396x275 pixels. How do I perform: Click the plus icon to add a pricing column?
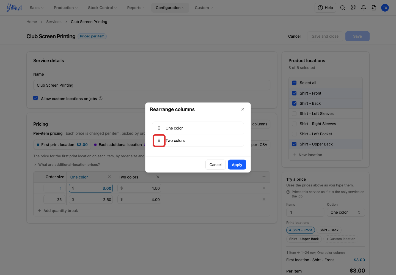[x=264, y=177]
